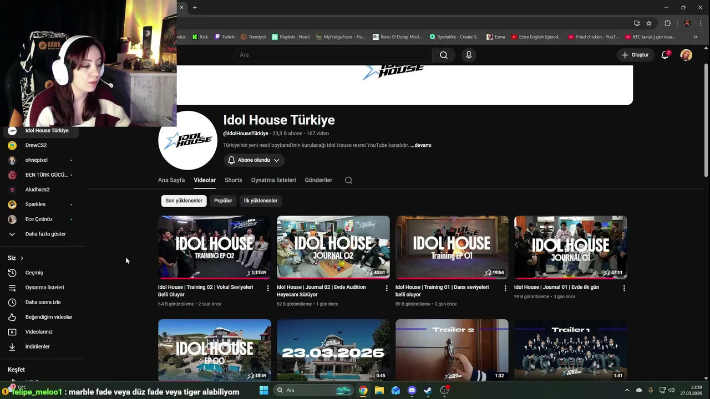The image size is (710, 399).
Task: Open Daha sonra izle watch later
Action: (42, 302)
